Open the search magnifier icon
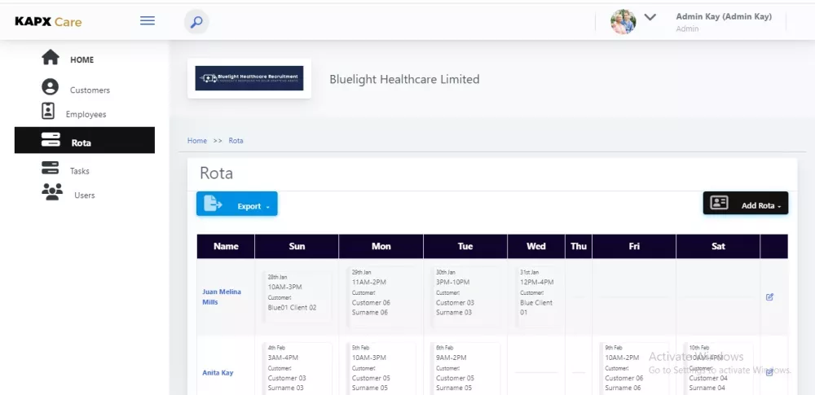815x395 pixels. 196,22
